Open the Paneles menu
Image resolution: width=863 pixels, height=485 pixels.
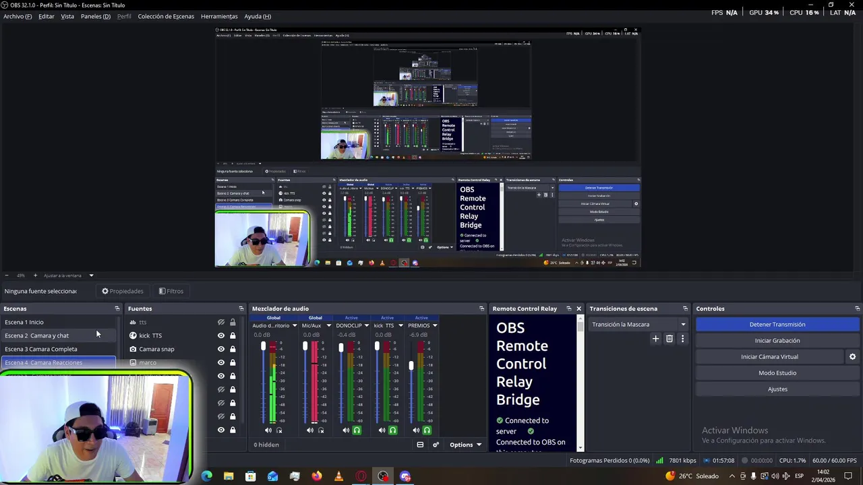[x=96, y=16]
